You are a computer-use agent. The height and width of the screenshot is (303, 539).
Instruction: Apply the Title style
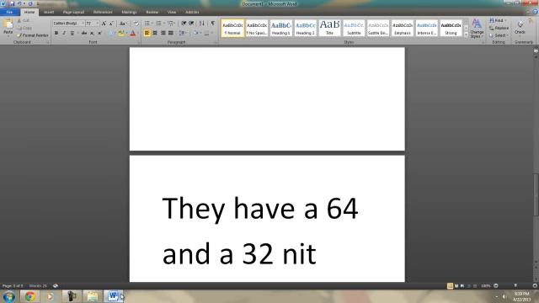(x=329, y=28)
